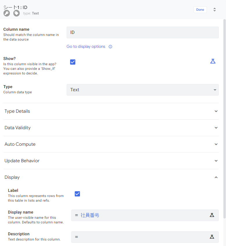Image resolution: width=226 pixels, height=246 pixels.
Task: Open the Type dropdown showing Text
Action: tap(143, 90)
